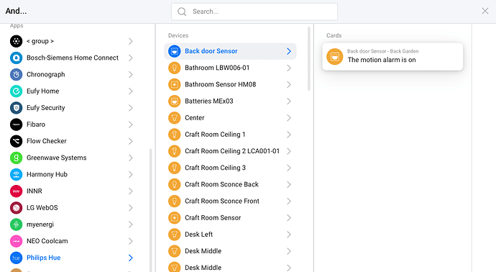Expand the Philips Hue chevron arrow
The height and width of the screenshot is (272, 496).
[x=131, y=258]
